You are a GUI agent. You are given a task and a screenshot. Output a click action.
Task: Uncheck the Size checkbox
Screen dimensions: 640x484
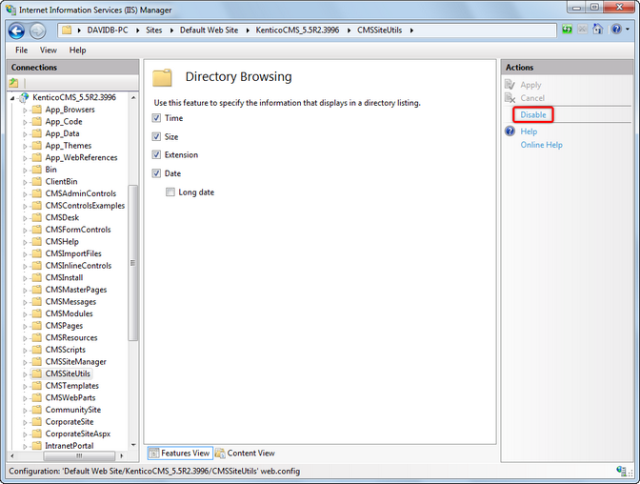click(156, 136)
